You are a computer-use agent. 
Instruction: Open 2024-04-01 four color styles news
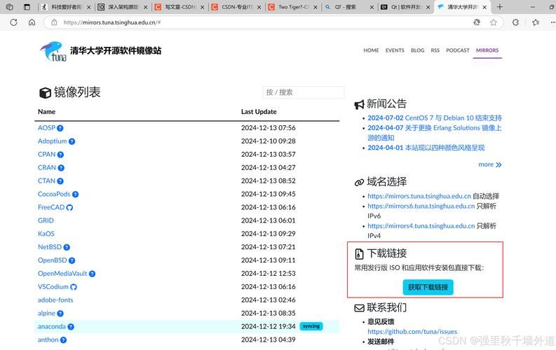(426, 148)
